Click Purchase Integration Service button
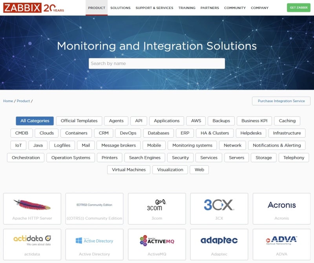This screenshot has width=314, height=263. (281, 101)
